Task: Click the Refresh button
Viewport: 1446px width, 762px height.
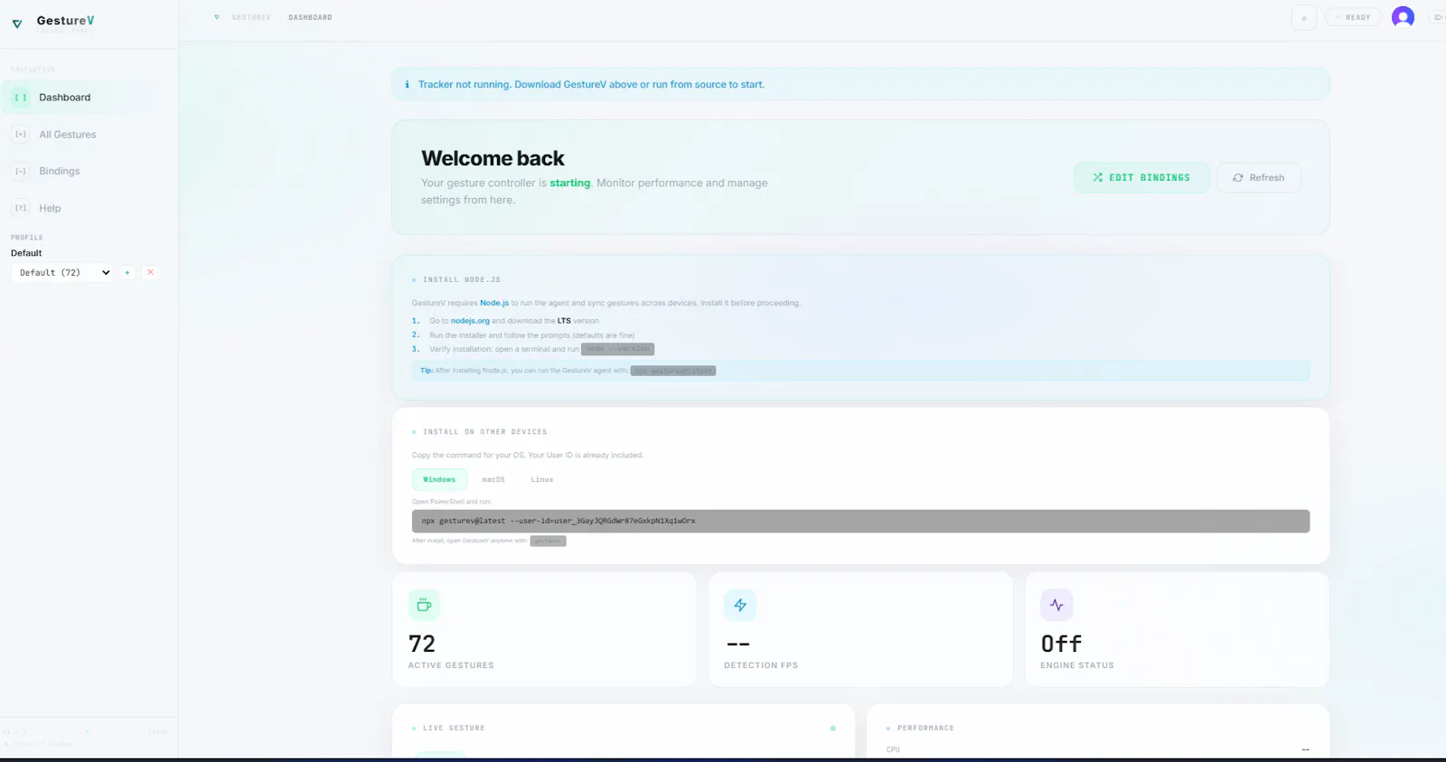Action: [1259, 177]
